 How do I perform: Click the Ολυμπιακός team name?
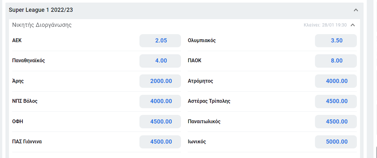coord(202,40)
